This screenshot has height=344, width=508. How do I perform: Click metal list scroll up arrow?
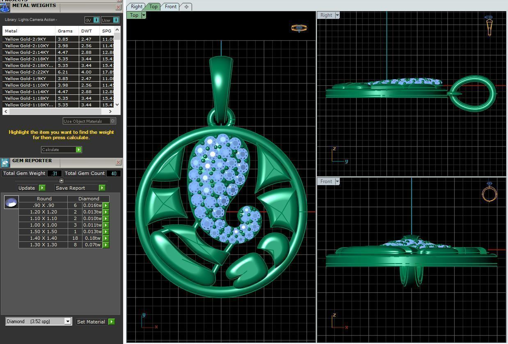(x=117, y=30)
